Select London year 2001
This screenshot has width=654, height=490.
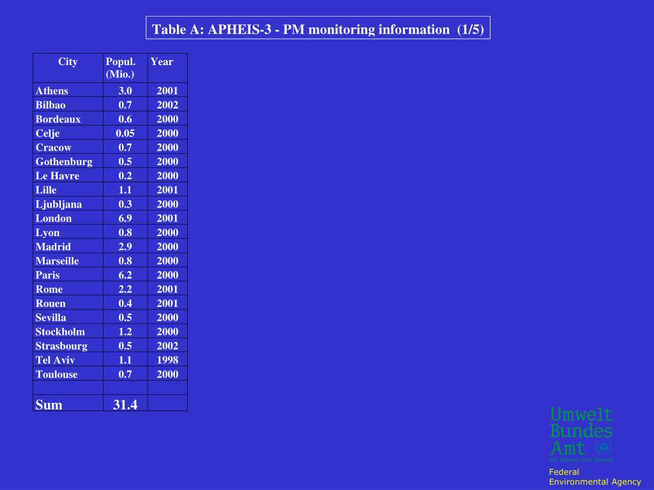click(x=167, y=218)
